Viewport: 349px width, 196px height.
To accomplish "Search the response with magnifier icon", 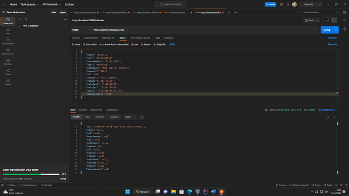I will [x=334, y=117].
